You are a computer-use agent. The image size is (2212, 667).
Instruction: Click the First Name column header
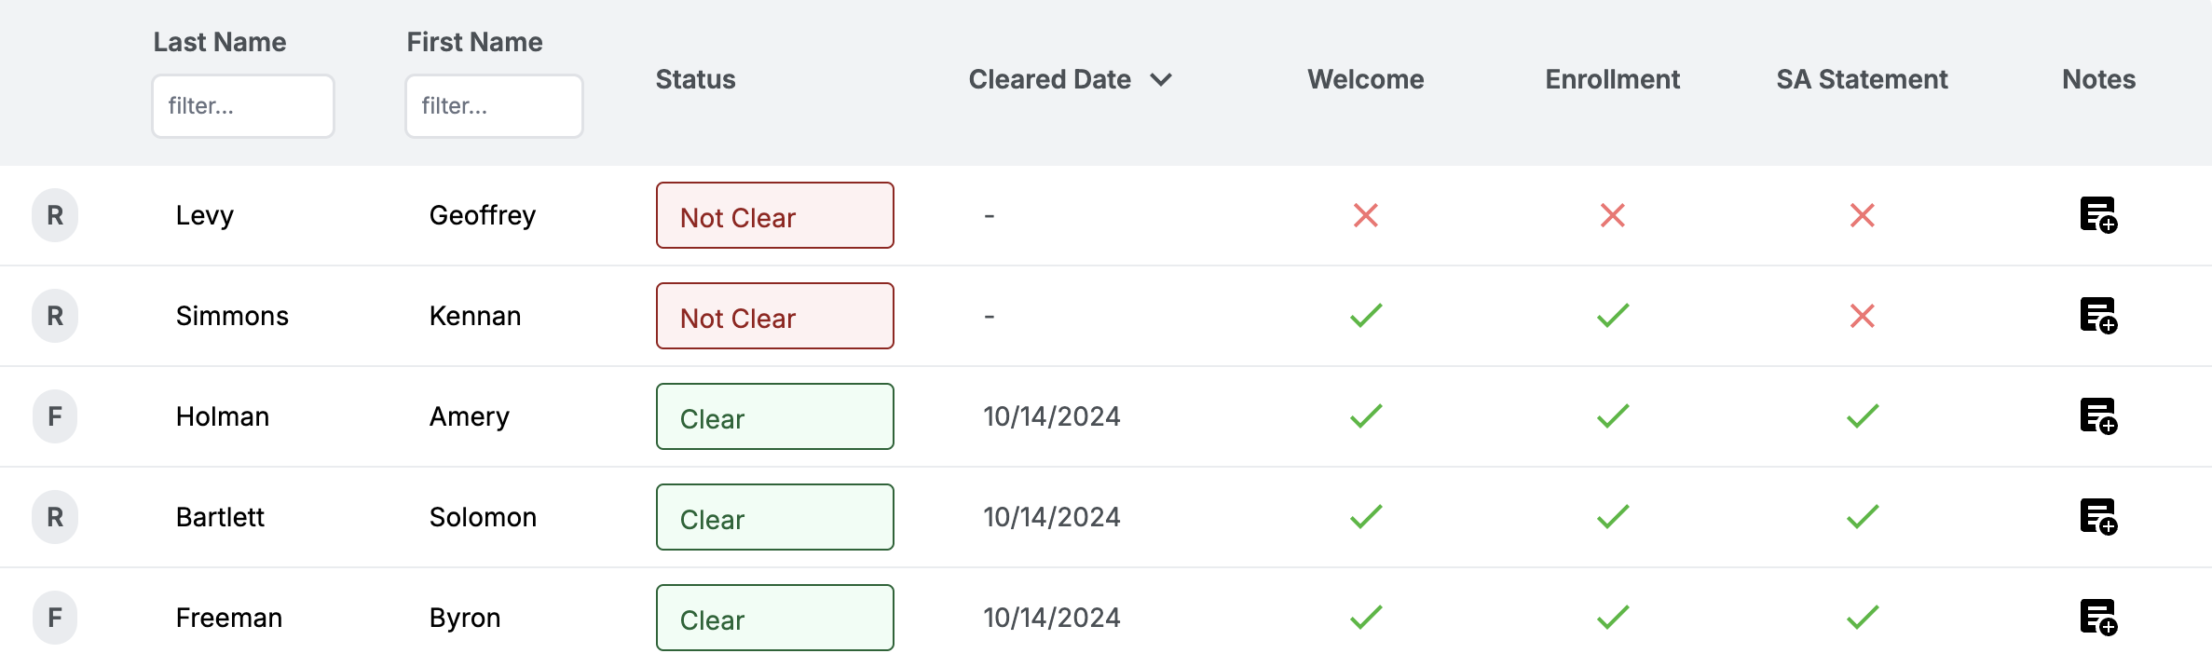tap(474, 42)
